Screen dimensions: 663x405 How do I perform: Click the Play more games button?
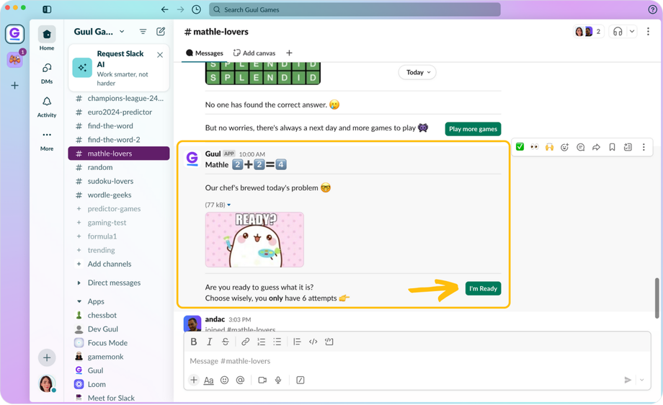473,129
